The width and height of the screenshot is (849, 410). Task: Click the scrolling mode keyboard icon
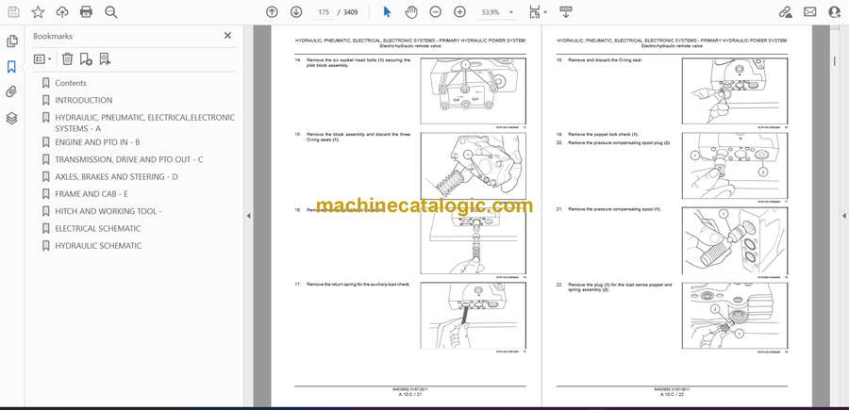(566, 12)
